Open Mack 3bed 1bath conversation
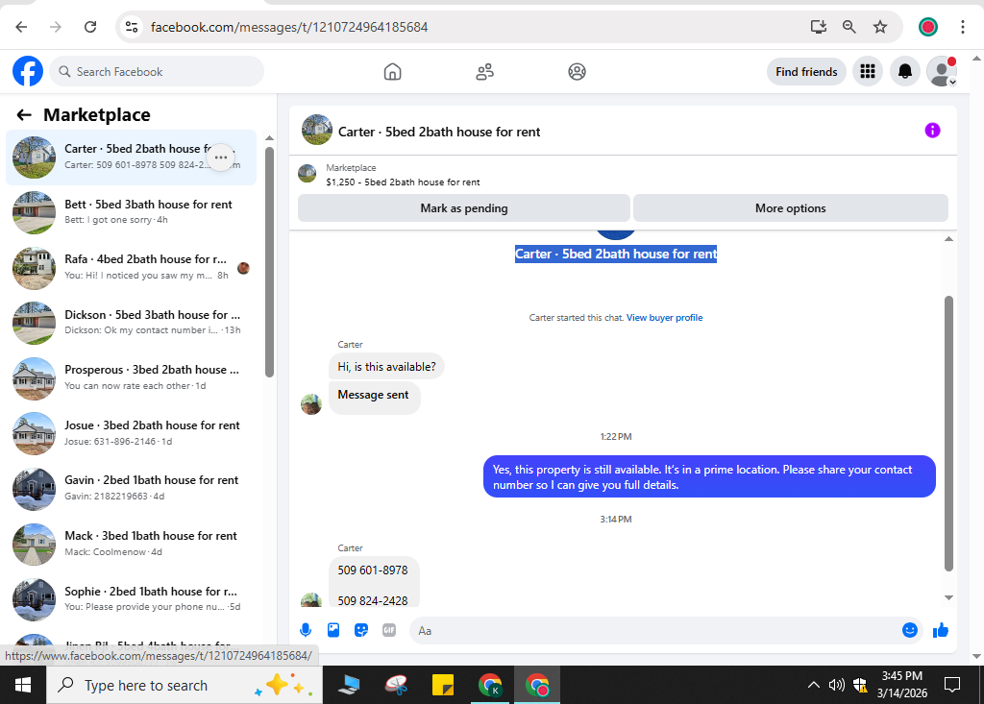The image size is (984, 704). (131, 544)
